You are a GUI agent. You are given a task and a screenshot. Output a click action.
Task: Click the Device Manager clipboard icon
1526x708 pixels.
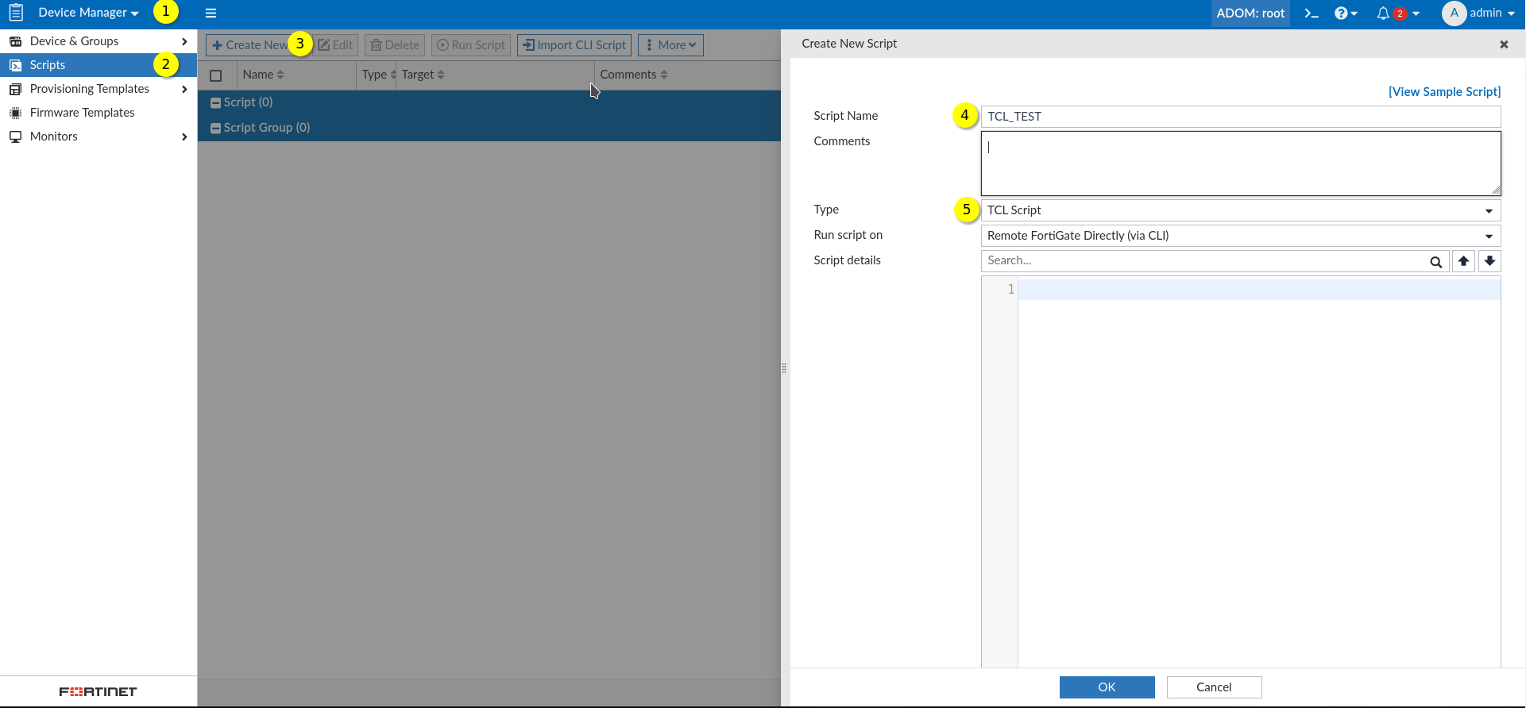16,13
